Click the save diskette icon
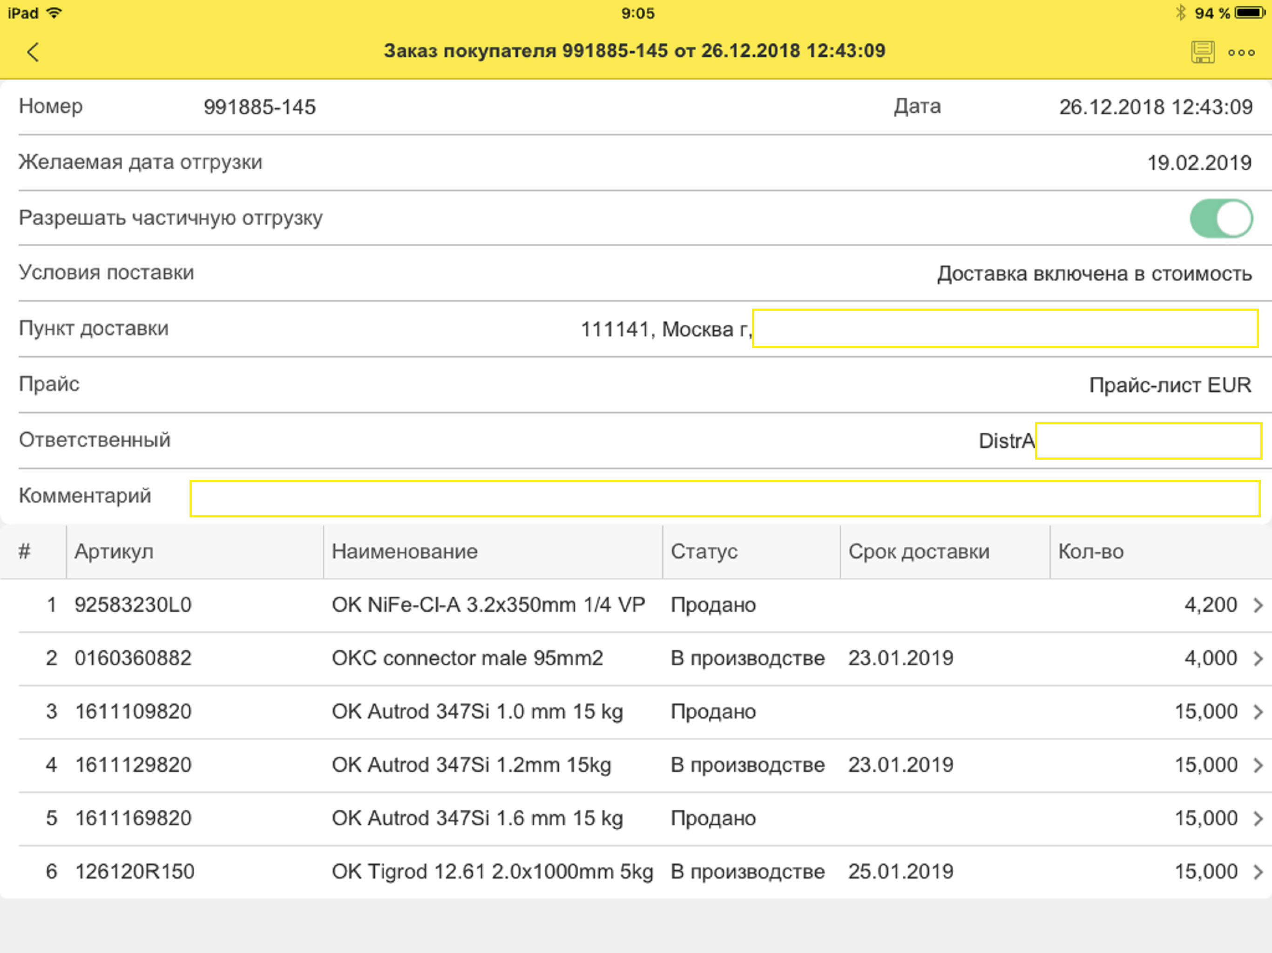Image resolution: width=1272 pixels, height=953 pixels. tap(1203, 52)
